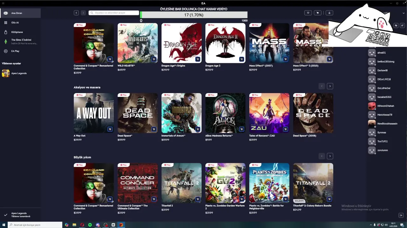This screenshot has height=228, width=407.
Task: Open Ana Ekran in the sidebar
Action: (20, 13)
